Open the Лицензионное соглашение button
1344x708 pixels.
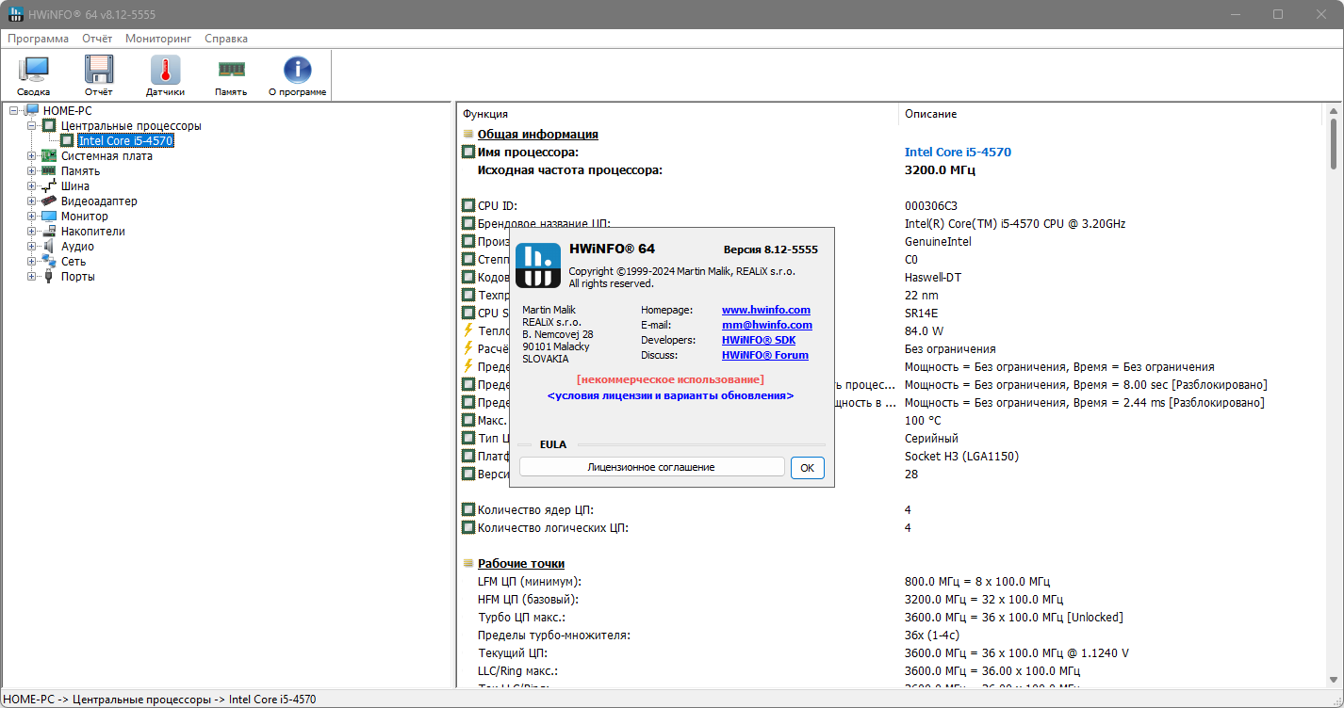point(651,467)
